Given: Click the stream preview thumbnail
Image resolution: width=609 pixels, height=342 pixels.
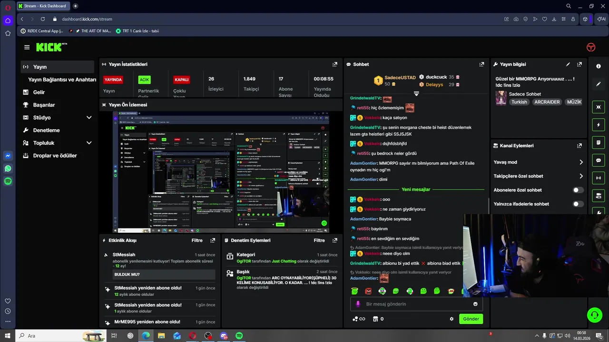Looking at the screenshot, I should [221, 172].
